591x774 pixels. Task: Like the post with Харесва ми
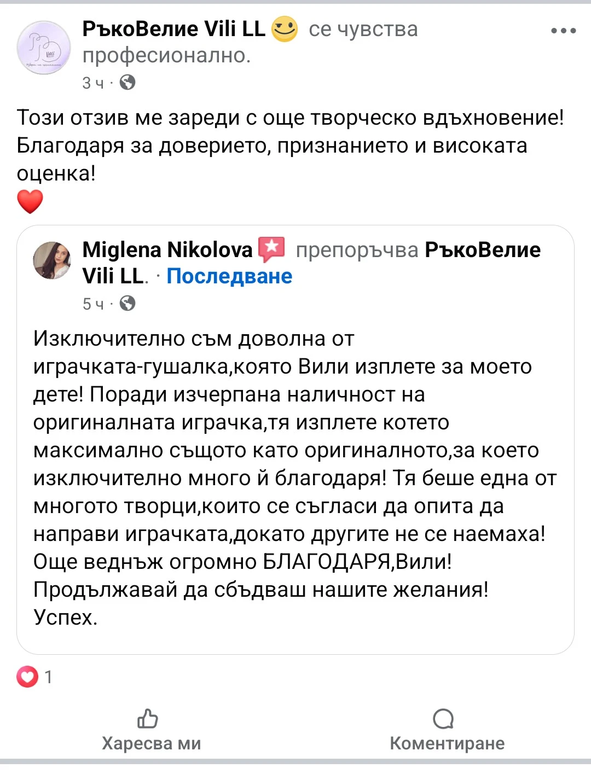151,730
